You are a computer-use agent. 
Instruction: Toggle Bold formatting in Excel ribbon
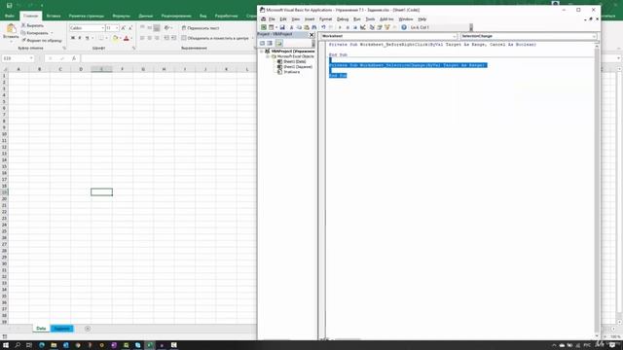pos(73,38)
